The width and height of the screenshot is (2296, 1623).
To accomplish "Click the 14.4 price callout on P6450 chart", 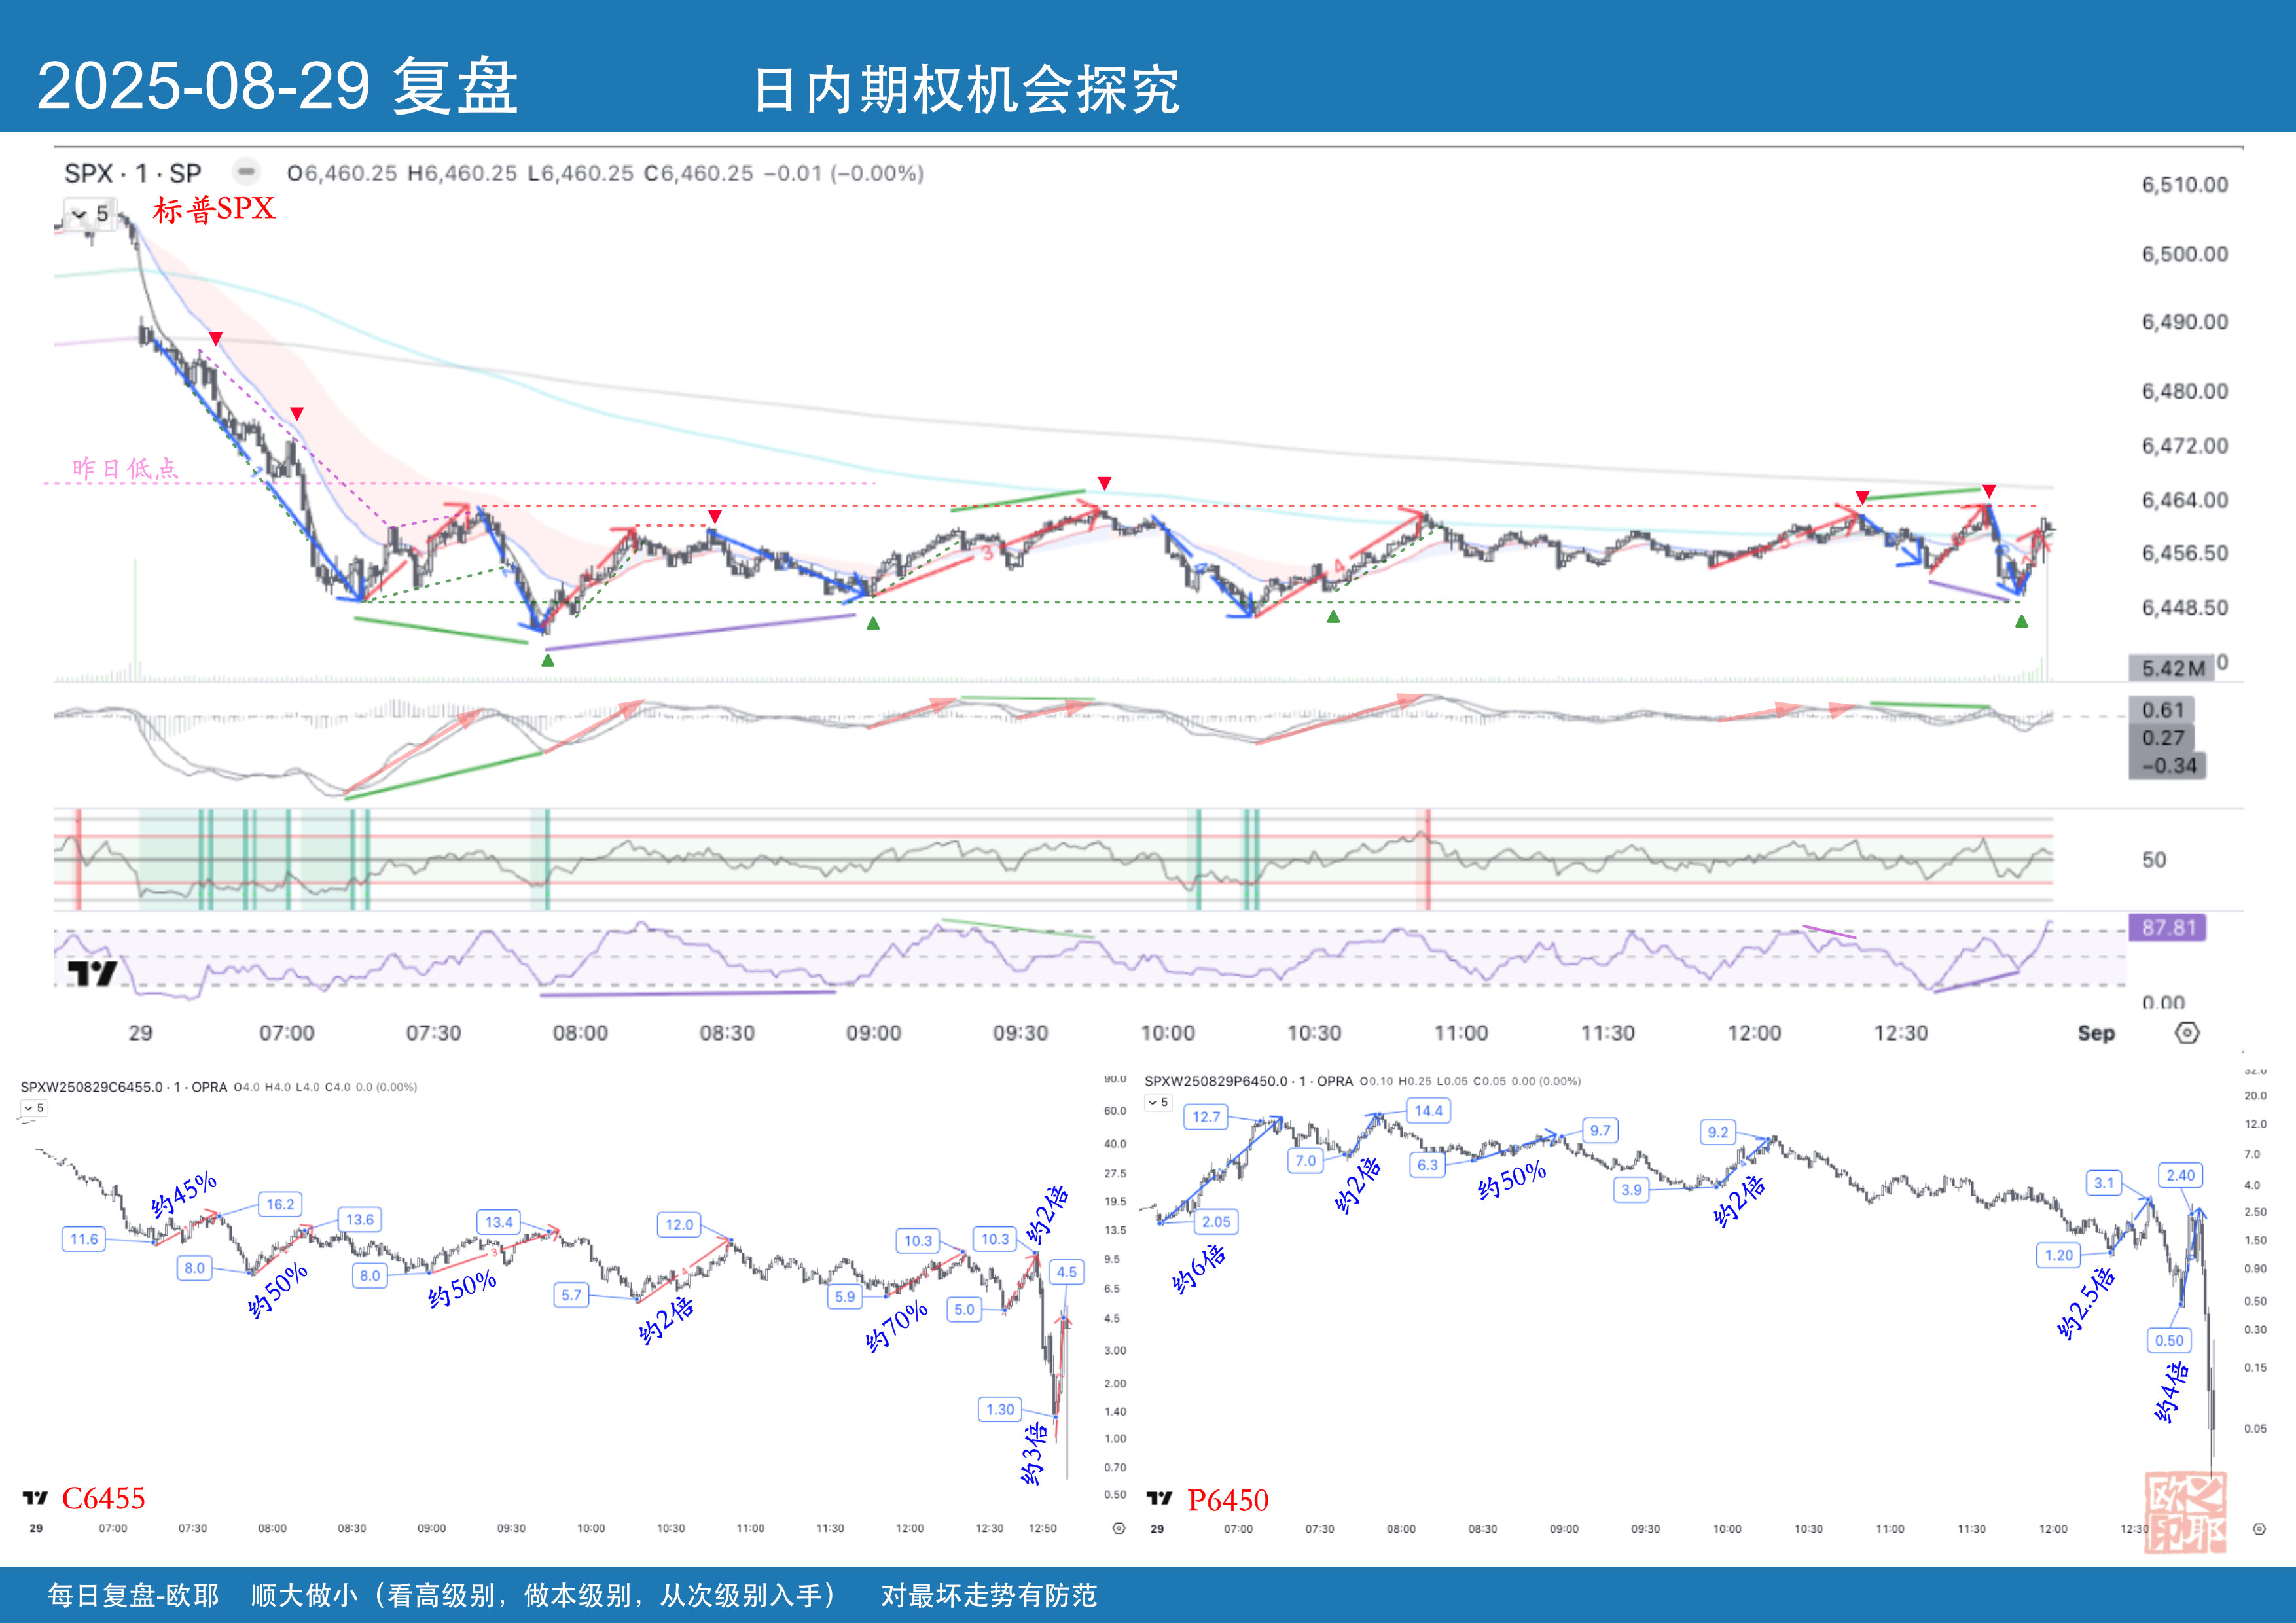I will pos(1428,1110).
